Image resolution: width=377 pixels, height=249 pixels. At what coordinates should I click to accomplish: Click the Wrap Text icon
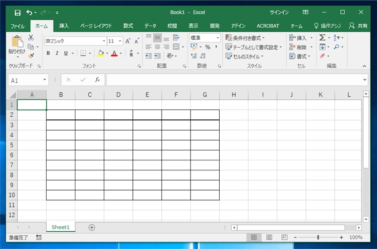pos(176,38)
